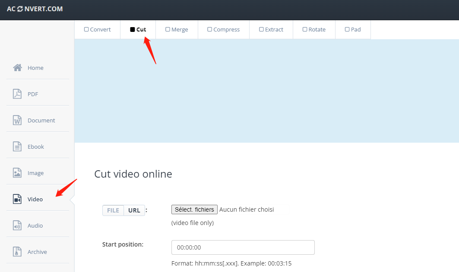Click the Ebook icon
459x272 pixels.
[17, 147]
